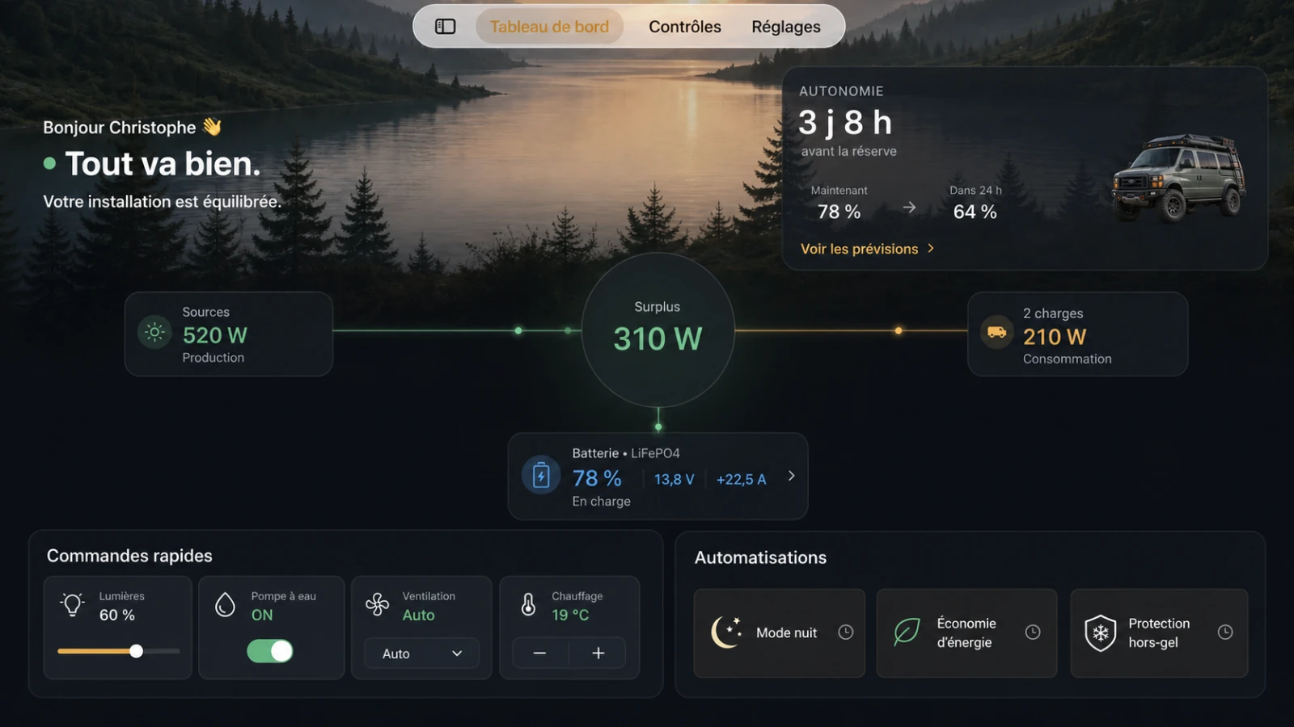This screenshot has width=1294, height=727.
Task: Click the camper van thumbnail
Action: 1179,178
